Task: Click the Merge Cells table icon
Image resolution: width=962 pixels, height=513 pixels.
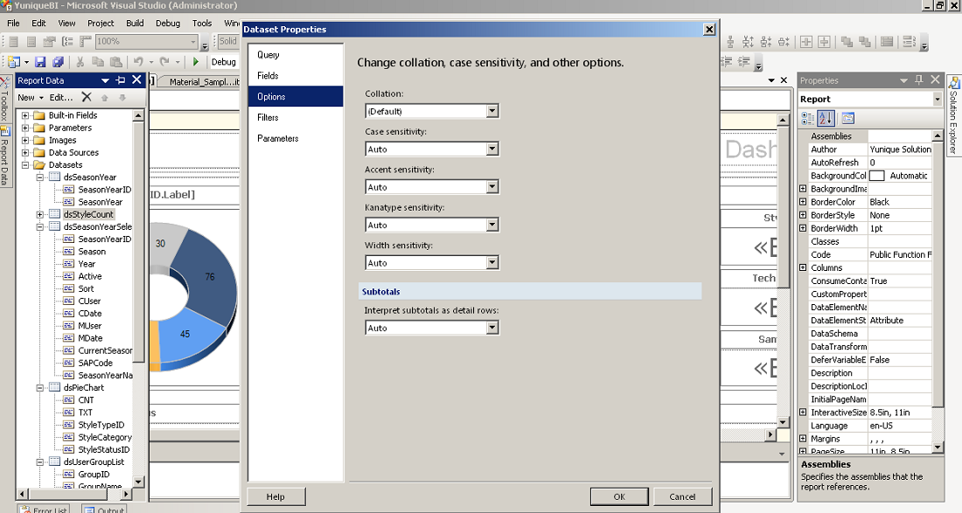Action: (x=887, y=42)
